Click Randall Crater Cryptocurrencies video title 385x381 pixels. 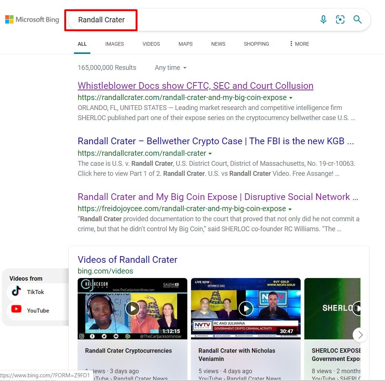129,351
